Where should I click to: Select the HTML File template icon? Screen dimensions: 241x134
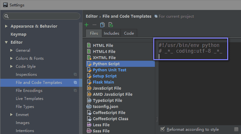[89, 45]
